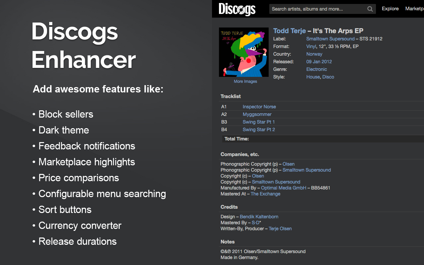Open the album cover thumbnail

[x=244, y=52]
